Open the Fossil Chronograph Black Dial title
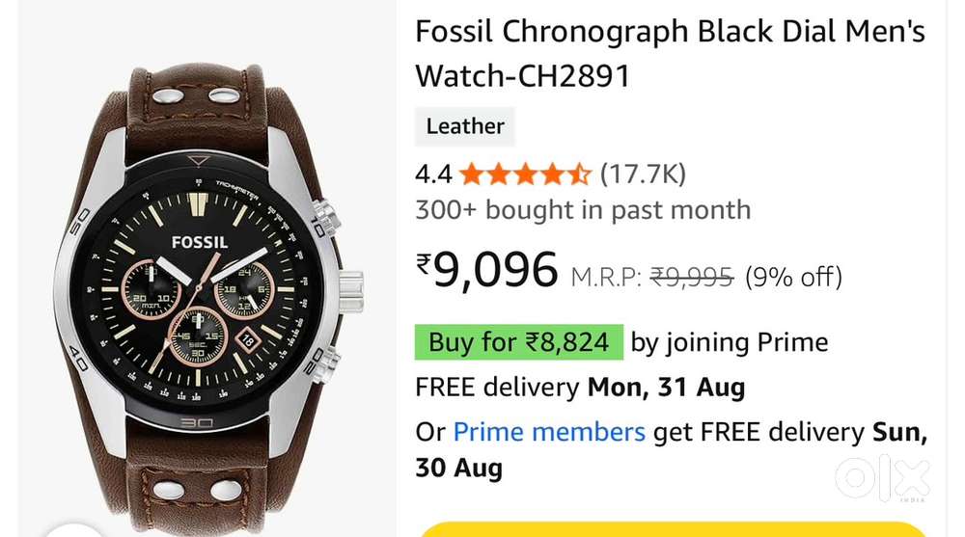The image size is (965, 537). click(671, 54)
